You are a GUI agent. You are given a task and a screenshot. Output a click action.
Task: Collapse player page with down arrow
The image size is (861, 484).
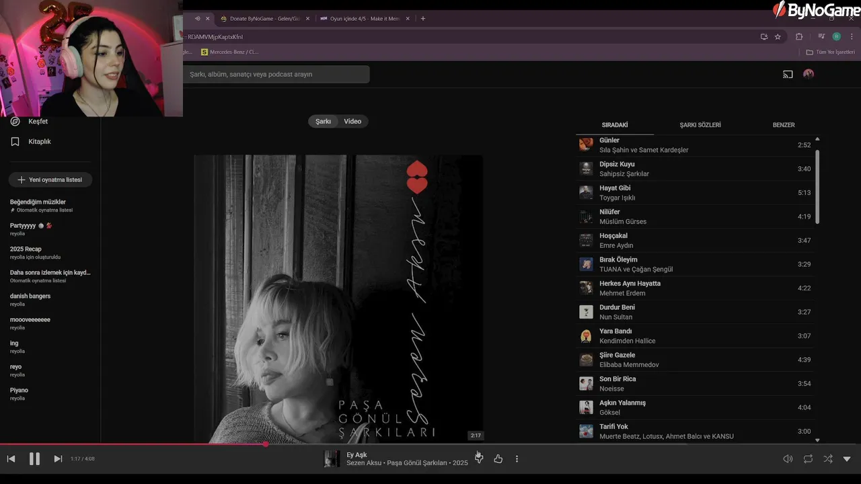pyautogui.click(x=847, y=458)
